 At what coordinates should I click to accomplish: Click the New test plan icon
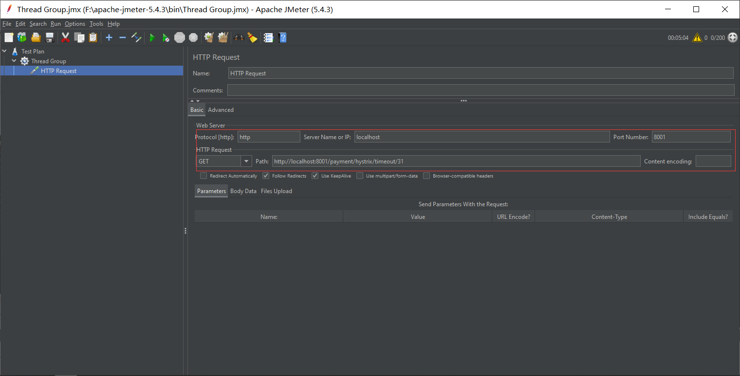[x=9, y=37]
